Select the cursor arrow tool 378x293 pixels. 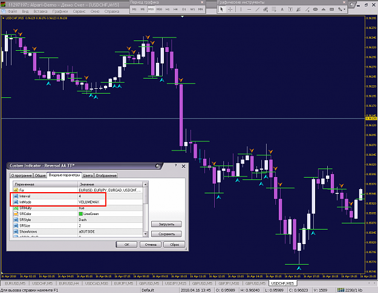(221, 10)
